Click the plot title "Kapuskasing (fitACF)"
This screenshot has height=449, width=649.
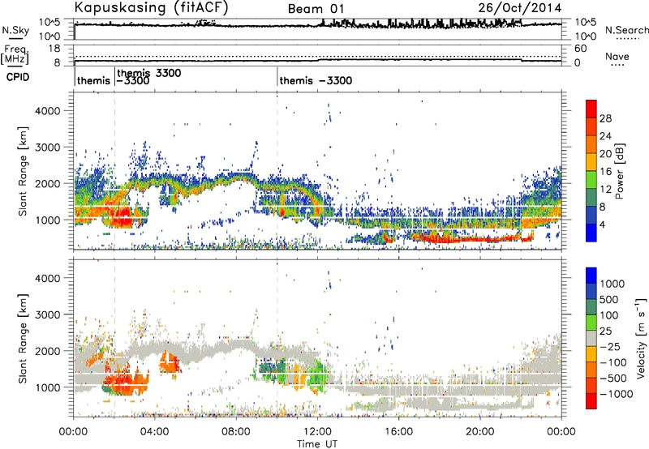[152, 8]
